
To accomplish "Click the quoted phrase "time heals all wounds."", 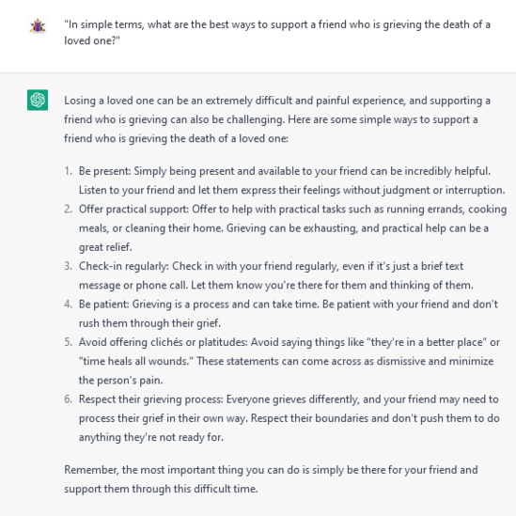I will click(136, 361).
